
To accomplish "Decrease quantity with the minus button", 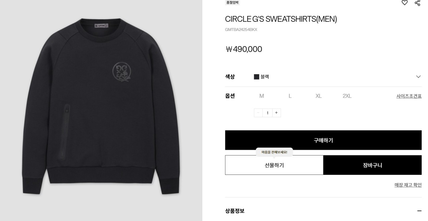I will point(258,113).
